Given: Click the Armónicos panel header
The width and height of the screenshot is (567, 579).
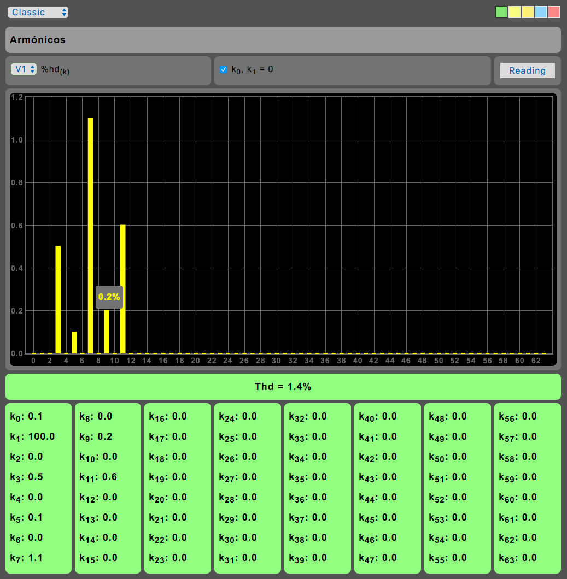Looking at the screenshot, I should click(283, 40).
